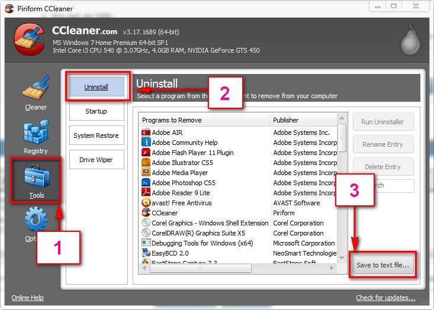The image size is (434, 310).
Task: Click horizontal scroll right arrow
Action: pyautogui.click(x=332, y=268)
